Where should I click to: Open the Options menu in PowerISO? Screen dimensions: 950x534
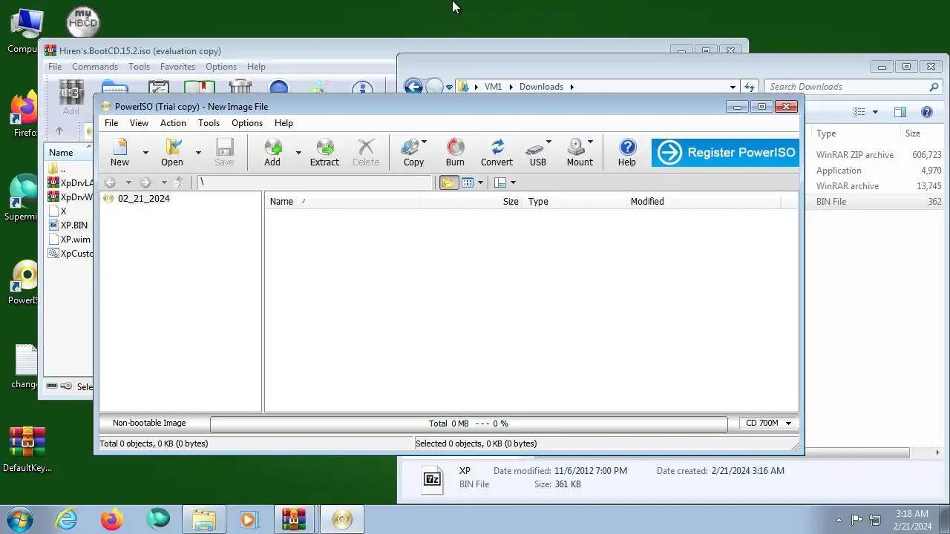[x=247, y=123]
